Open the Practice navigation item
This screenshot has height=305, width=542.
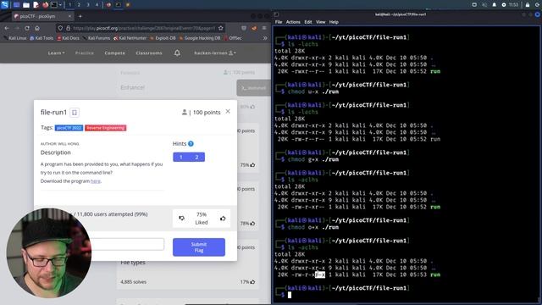tap(85, 53)
